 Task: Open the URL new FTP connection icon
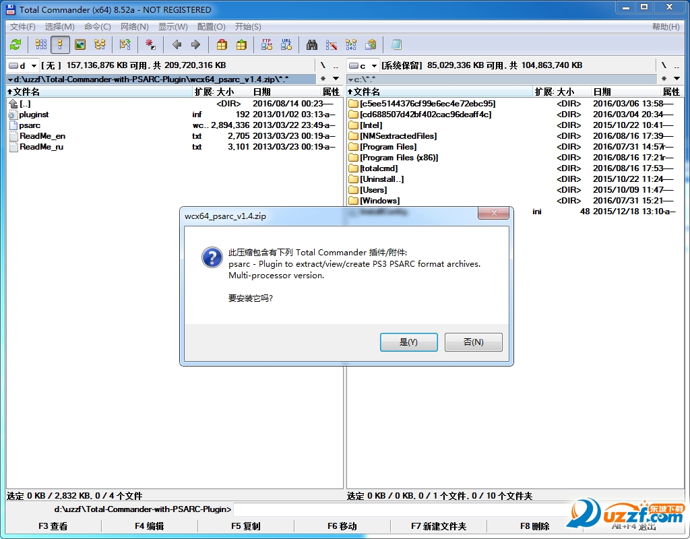(x=286, y=44)
